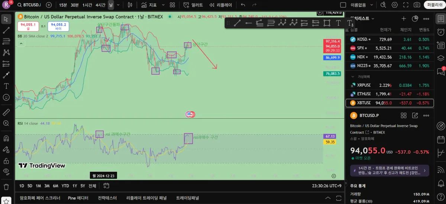Add symbol to watchlist with plus
Image resolution: width=446 pixels, height=204 pixels.
[x=404, y=19]
